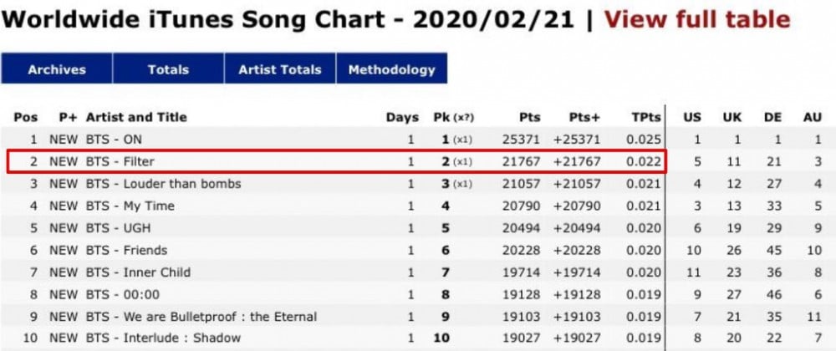Click the UK country column header

[731, 117]
